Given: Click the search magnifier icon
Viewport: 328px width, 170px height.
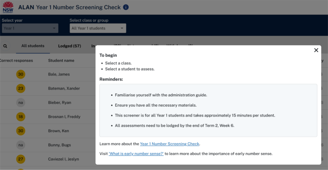Looking at the screenshot, I should [5, 46].
